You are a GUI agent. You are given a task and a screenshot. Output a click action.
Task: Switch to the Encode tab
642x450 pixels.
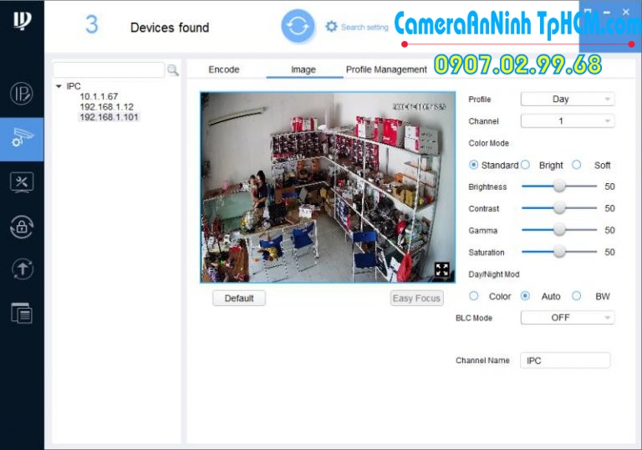click(x=223, y=69)
